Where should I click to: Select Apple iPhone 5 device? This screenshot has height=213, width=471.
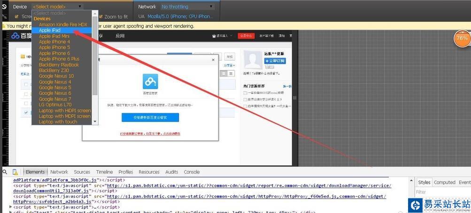54,47
